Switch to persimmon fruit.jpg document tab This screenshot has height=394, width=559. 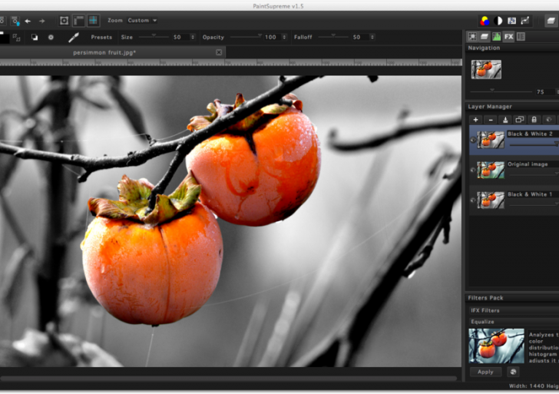coord(104,52)
